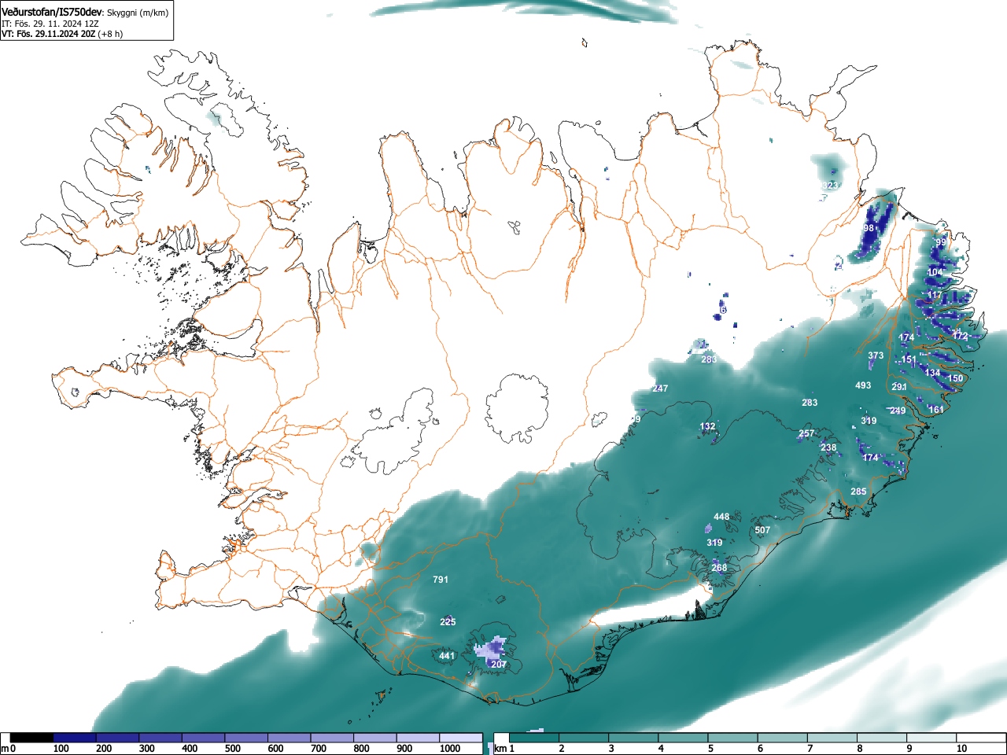Click the '3' label on kilometer scale
Screen dimensions: 1007x755
click(x=611, y=749)
